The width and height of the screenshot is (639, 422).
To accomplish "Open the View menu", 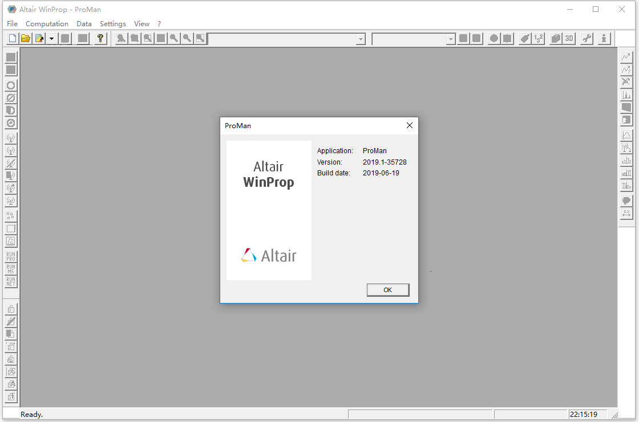I will click(x=142, y=23).
